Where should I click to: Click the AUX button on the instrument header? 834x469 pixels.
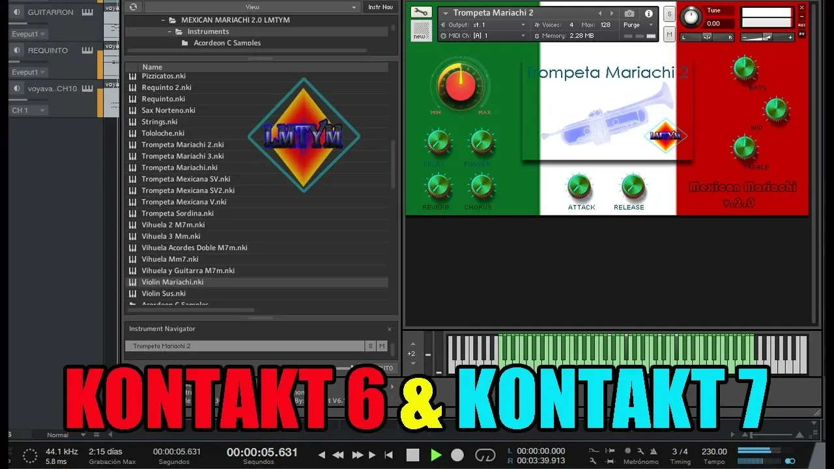(x=802, y=25)
